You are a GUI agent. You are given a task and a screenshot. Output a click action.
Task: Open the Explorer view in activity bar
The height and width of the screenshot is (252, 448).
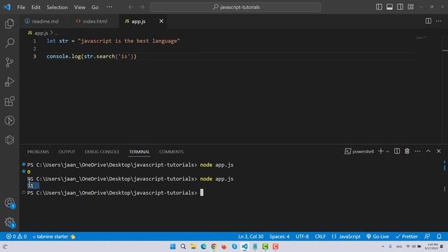(x=9, y=24)
